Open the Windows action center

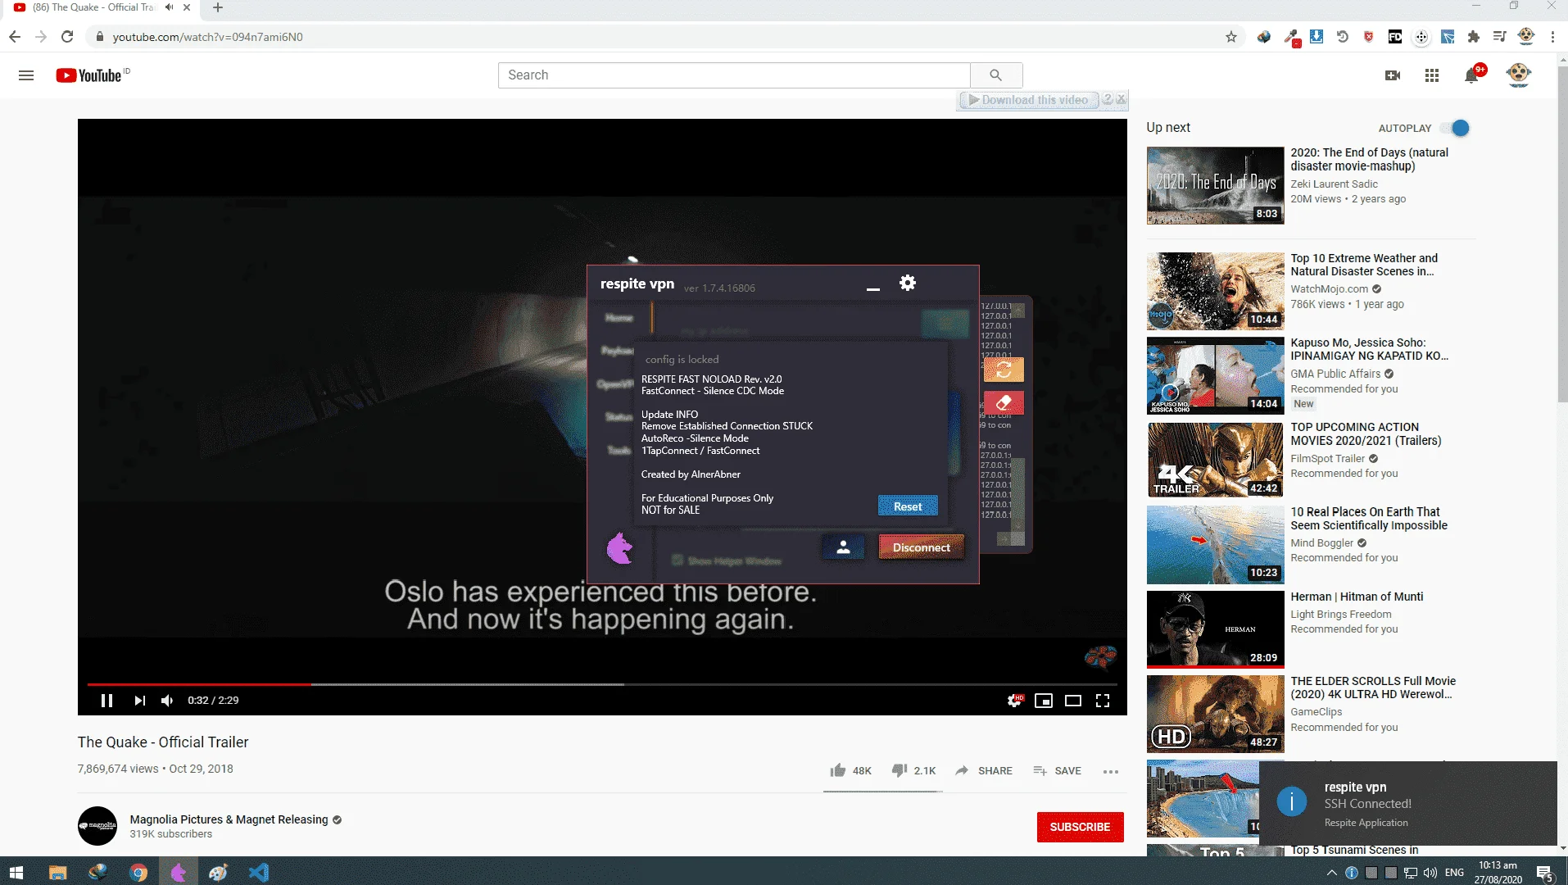point(1544,874)
